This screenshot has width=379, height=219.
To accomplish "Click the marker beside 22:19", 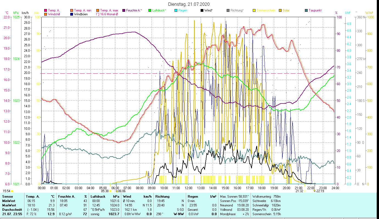I will pos(314,191).
